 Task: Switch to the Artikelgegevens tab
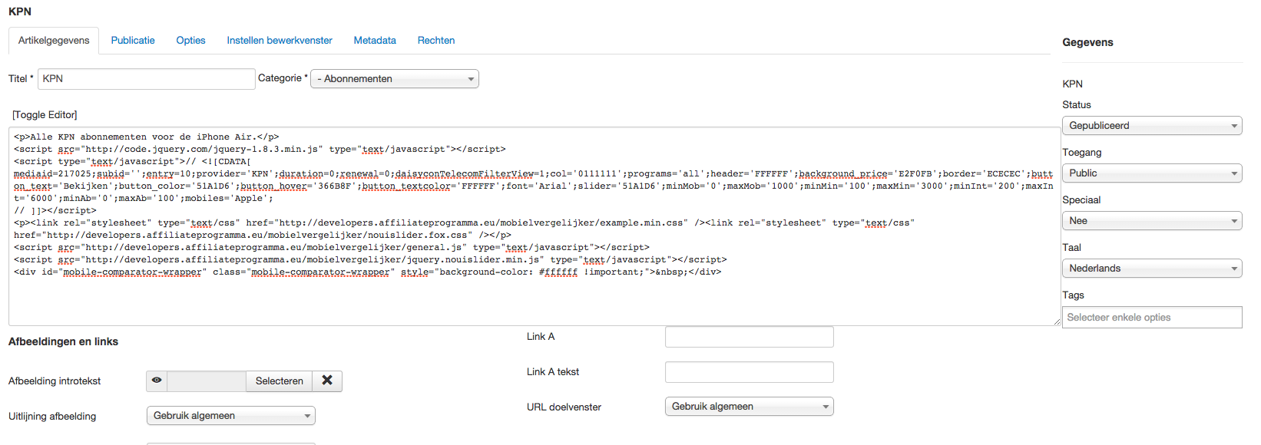coord(54,41)
